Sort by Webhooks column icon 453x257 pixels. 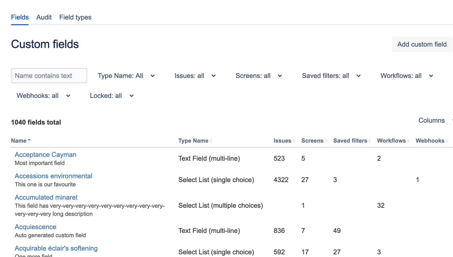pyautogui.click(x=447, y=141)
